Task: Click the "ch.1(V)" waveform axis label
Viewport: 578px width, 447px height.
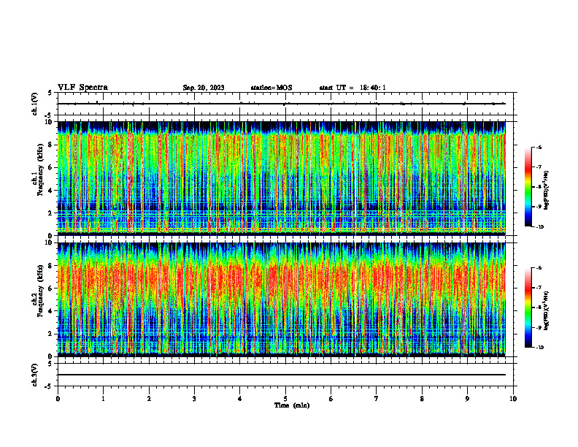Action: click(35, 104)
